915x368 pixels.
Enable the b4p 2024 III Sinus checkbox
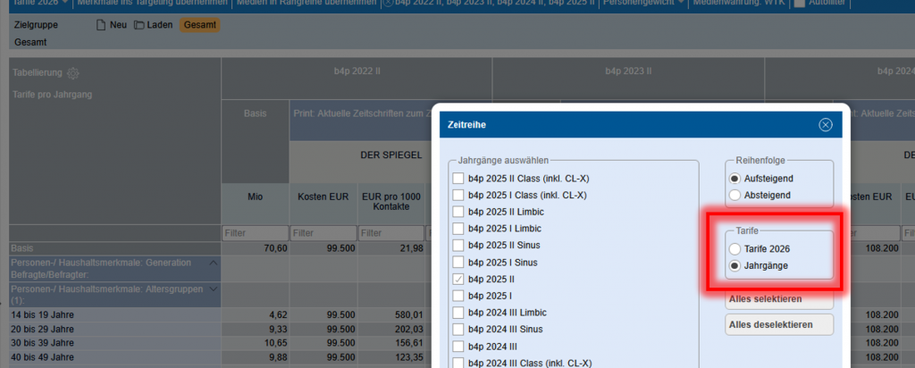point(458,329)
